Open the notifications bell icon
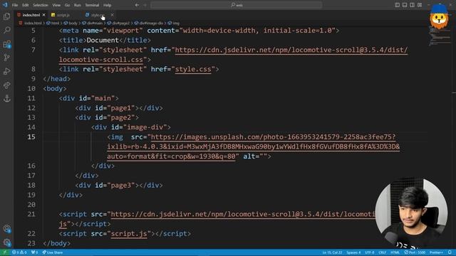 pyautogui.click(x=450, y=252)
